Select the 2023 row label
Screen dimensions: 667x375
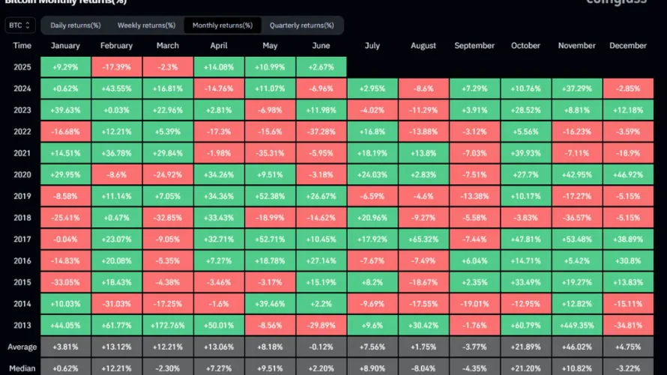pyautogui.click(x=22, y=111)
